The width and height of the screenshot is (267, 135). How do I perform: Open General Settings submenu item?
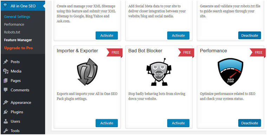(x=17, y=17)
